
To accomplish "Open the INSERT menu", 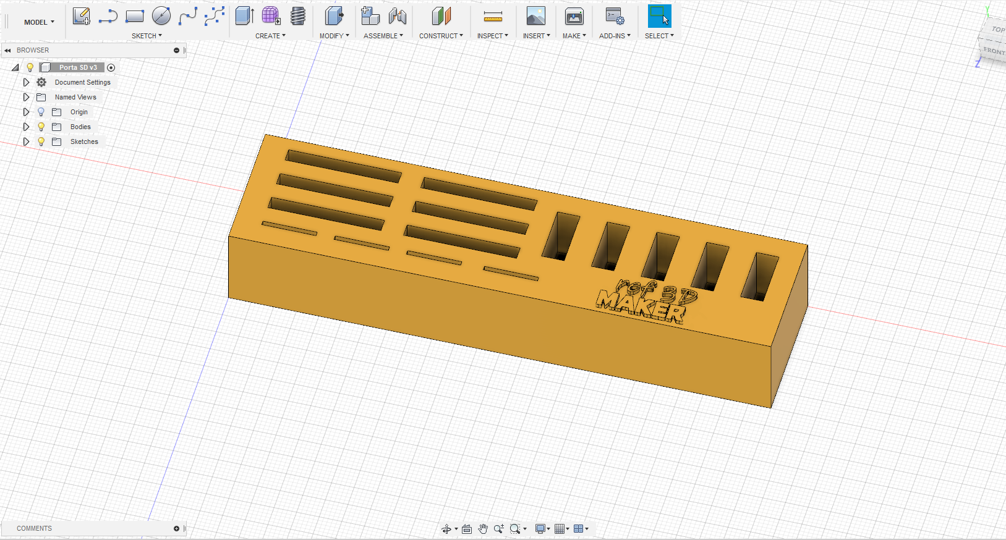I will 536,36.
